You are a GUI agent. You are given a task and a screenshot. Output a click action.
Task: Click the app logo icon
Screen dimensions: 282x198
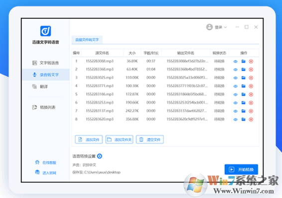(x=45, y=31)
